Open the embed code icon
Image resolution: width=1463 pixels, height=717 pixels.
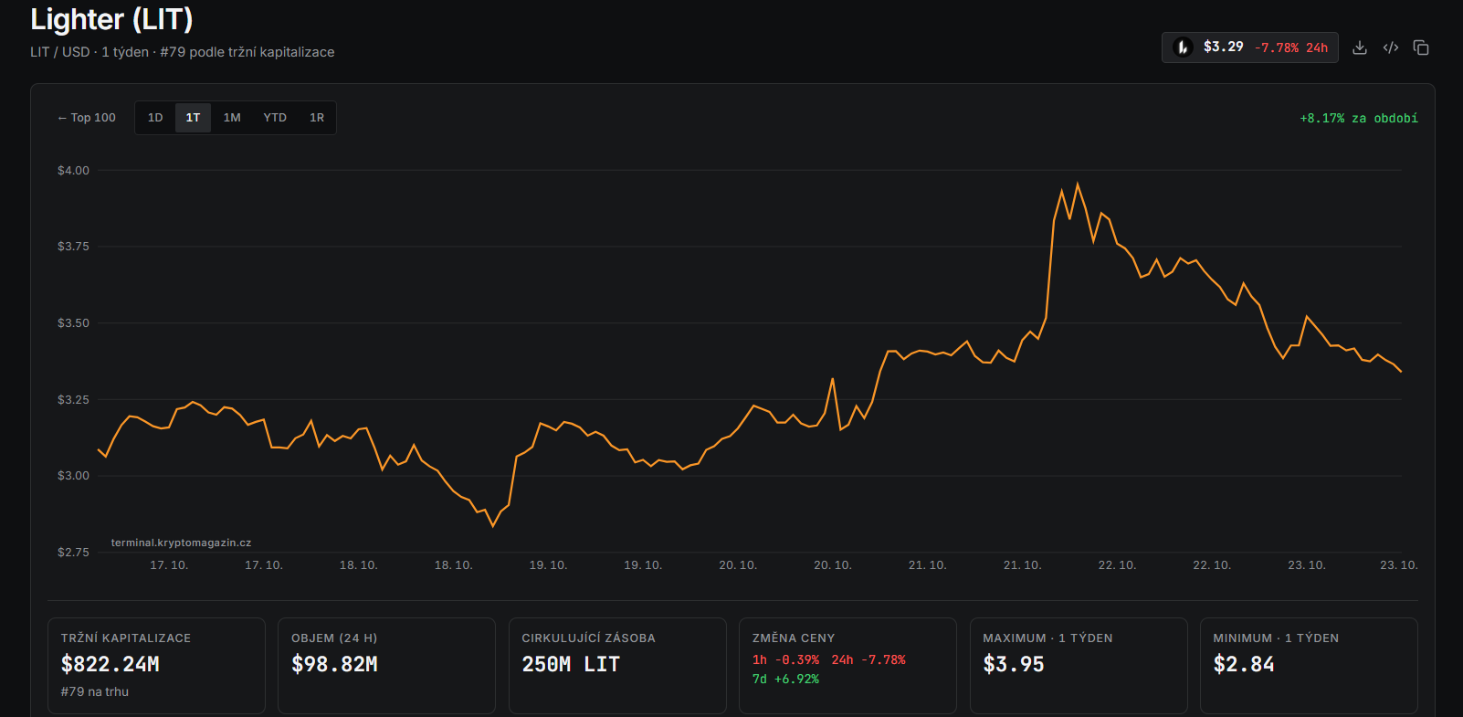click(1391, 47)
